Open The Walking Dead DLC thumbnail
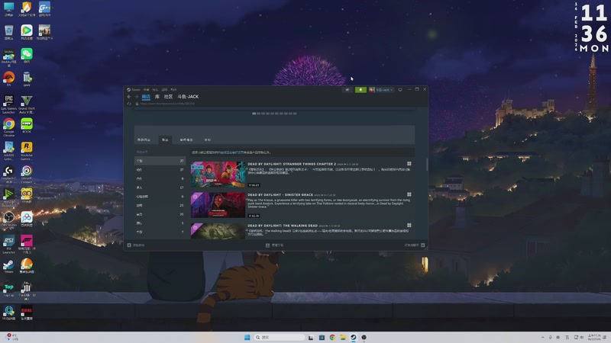Image resolution: width=611 pixels, height=343 pixels. pyautogui.click(x=218, y=231)
